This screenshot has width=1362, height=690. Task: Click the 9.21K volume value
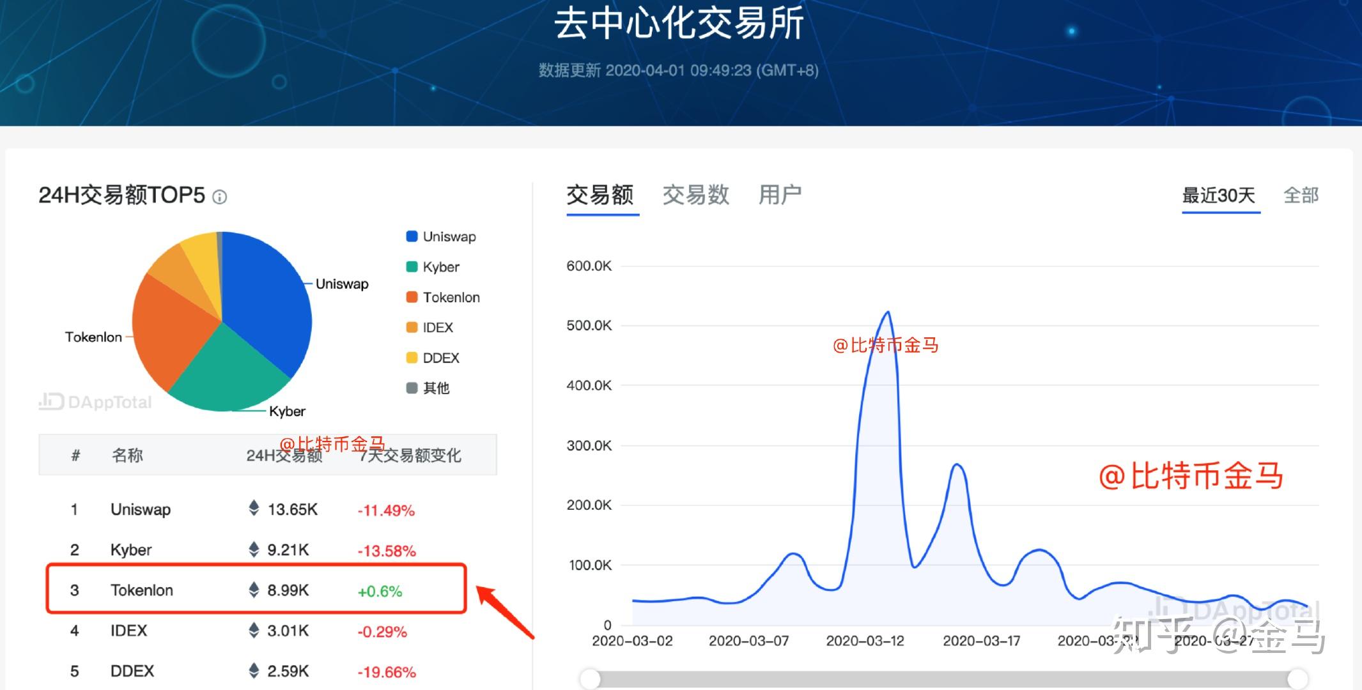click(288, 550)
